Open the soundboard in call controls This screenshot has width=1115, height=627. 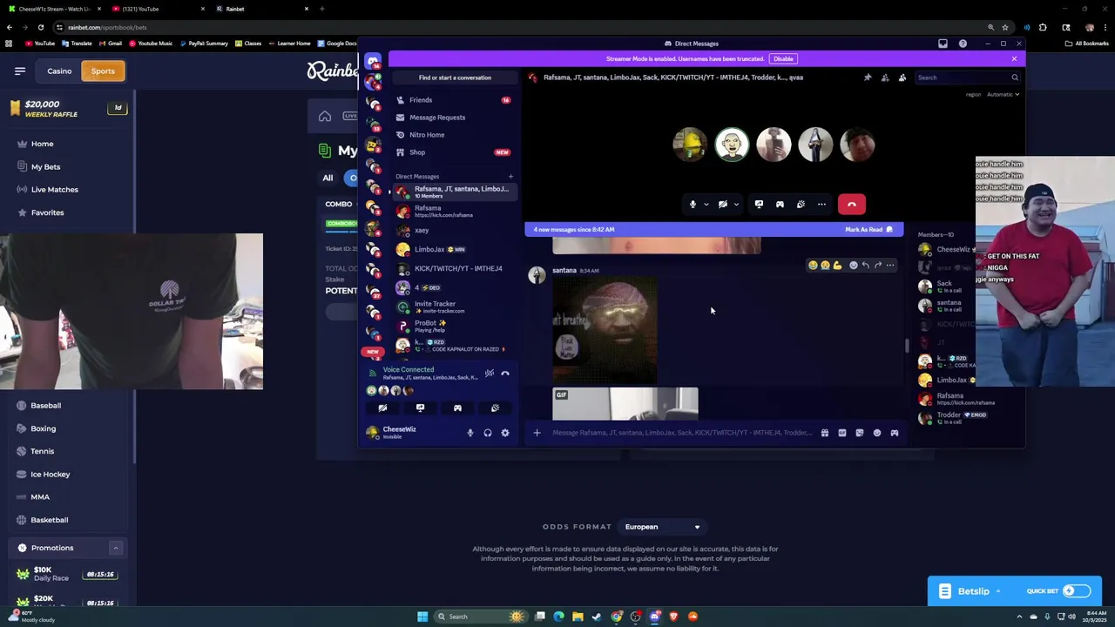point(801,205)
